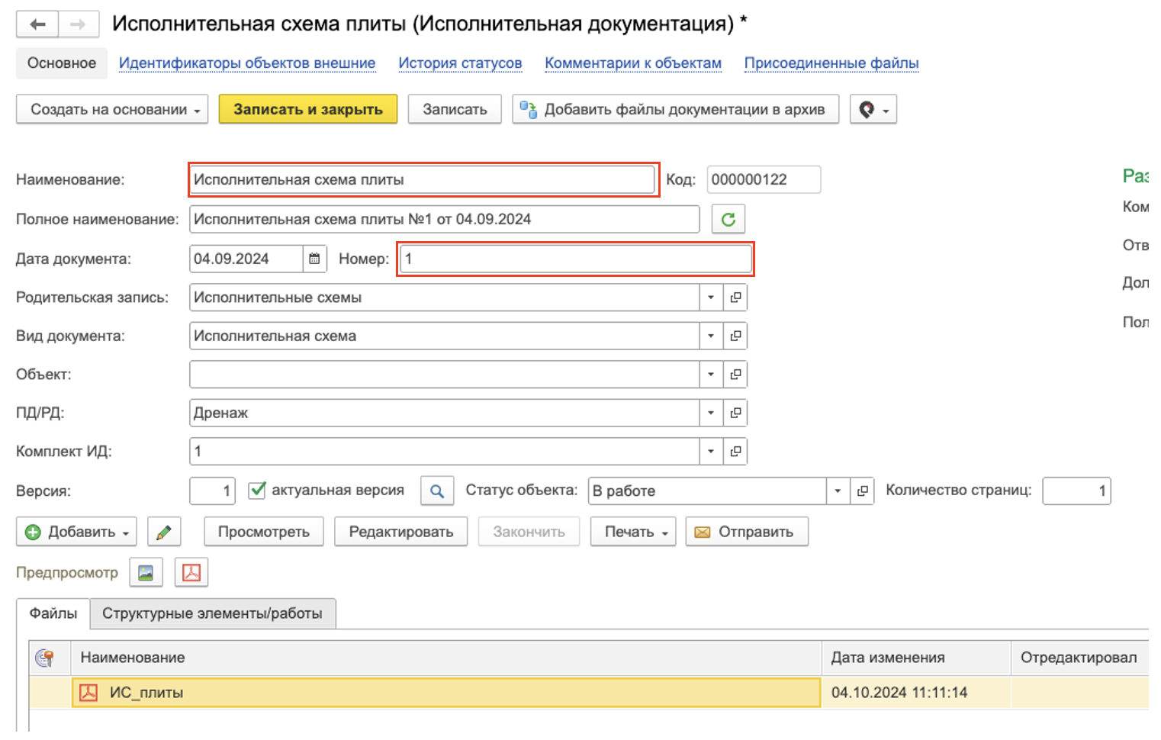Open the Комплект ИД linked record
1161x740 pixels.
(x=735, y=451)
